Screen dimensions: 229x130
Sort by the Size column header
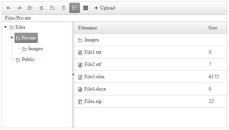click(x=213, y=28)
